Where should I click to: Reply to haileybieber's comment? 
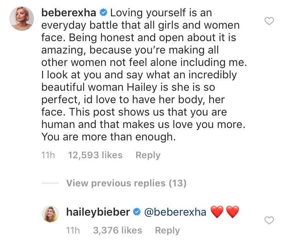point(167,230)
